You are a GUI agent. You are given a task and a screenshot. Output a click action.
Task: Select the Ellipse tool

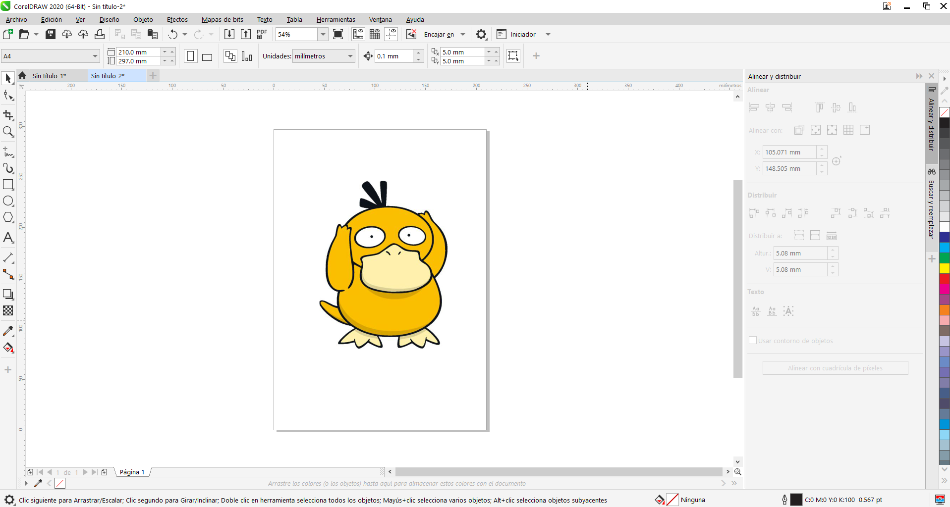(x=8, y=201)
